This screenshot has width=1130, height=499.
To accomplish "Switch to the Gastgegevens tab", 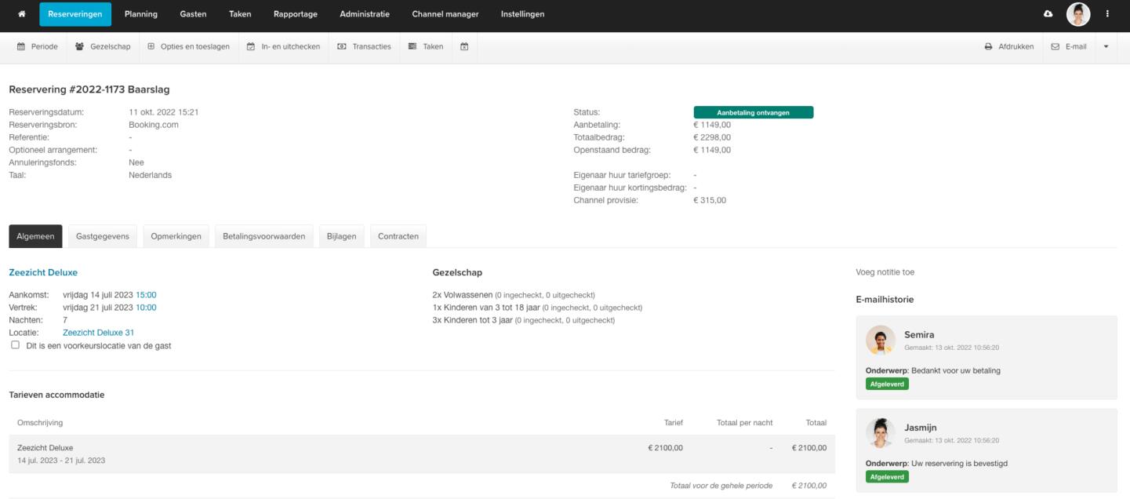I will tap(103, 236).
